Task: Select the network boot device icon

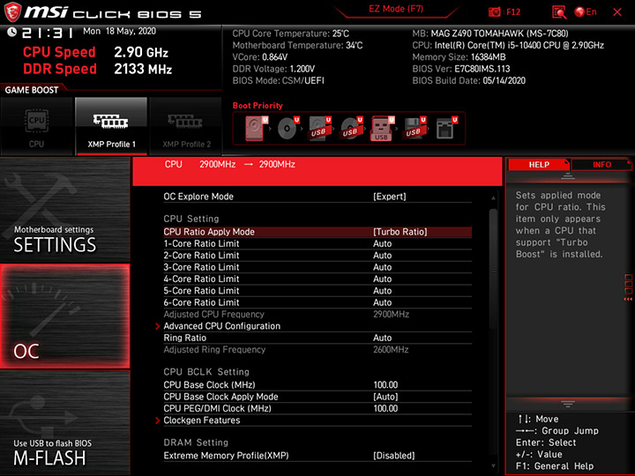Action: [x=446, y=129]
